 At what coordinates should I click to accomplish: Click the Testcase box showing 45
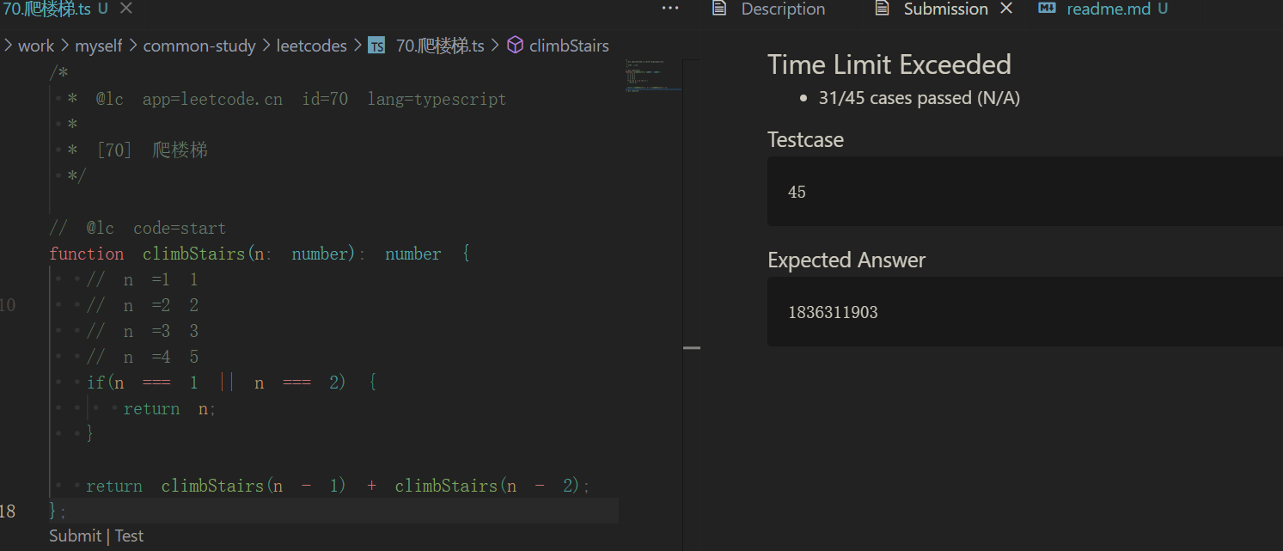1023,192
